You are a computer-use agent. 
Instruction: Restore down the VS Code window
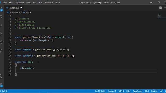click(x=158, y=3)
